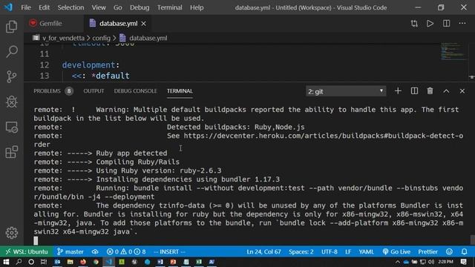Screen dimensions: 475x267
Task: Click the editor minimap
Action: [x=453, y=52]
